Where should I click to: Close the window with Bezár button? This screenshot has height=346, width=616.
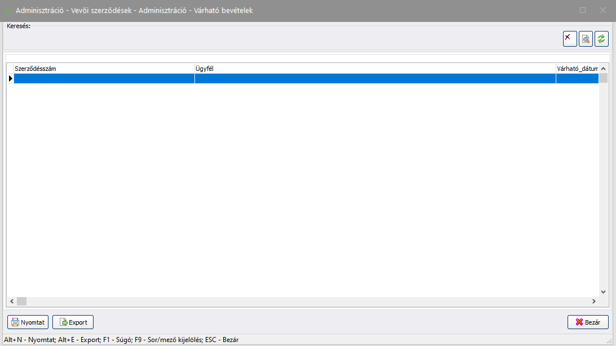coord(588,322)
